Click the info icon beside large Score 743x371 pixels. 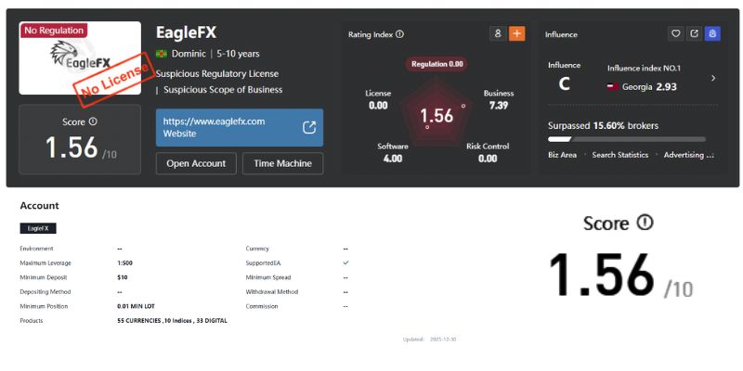(645, 222)
